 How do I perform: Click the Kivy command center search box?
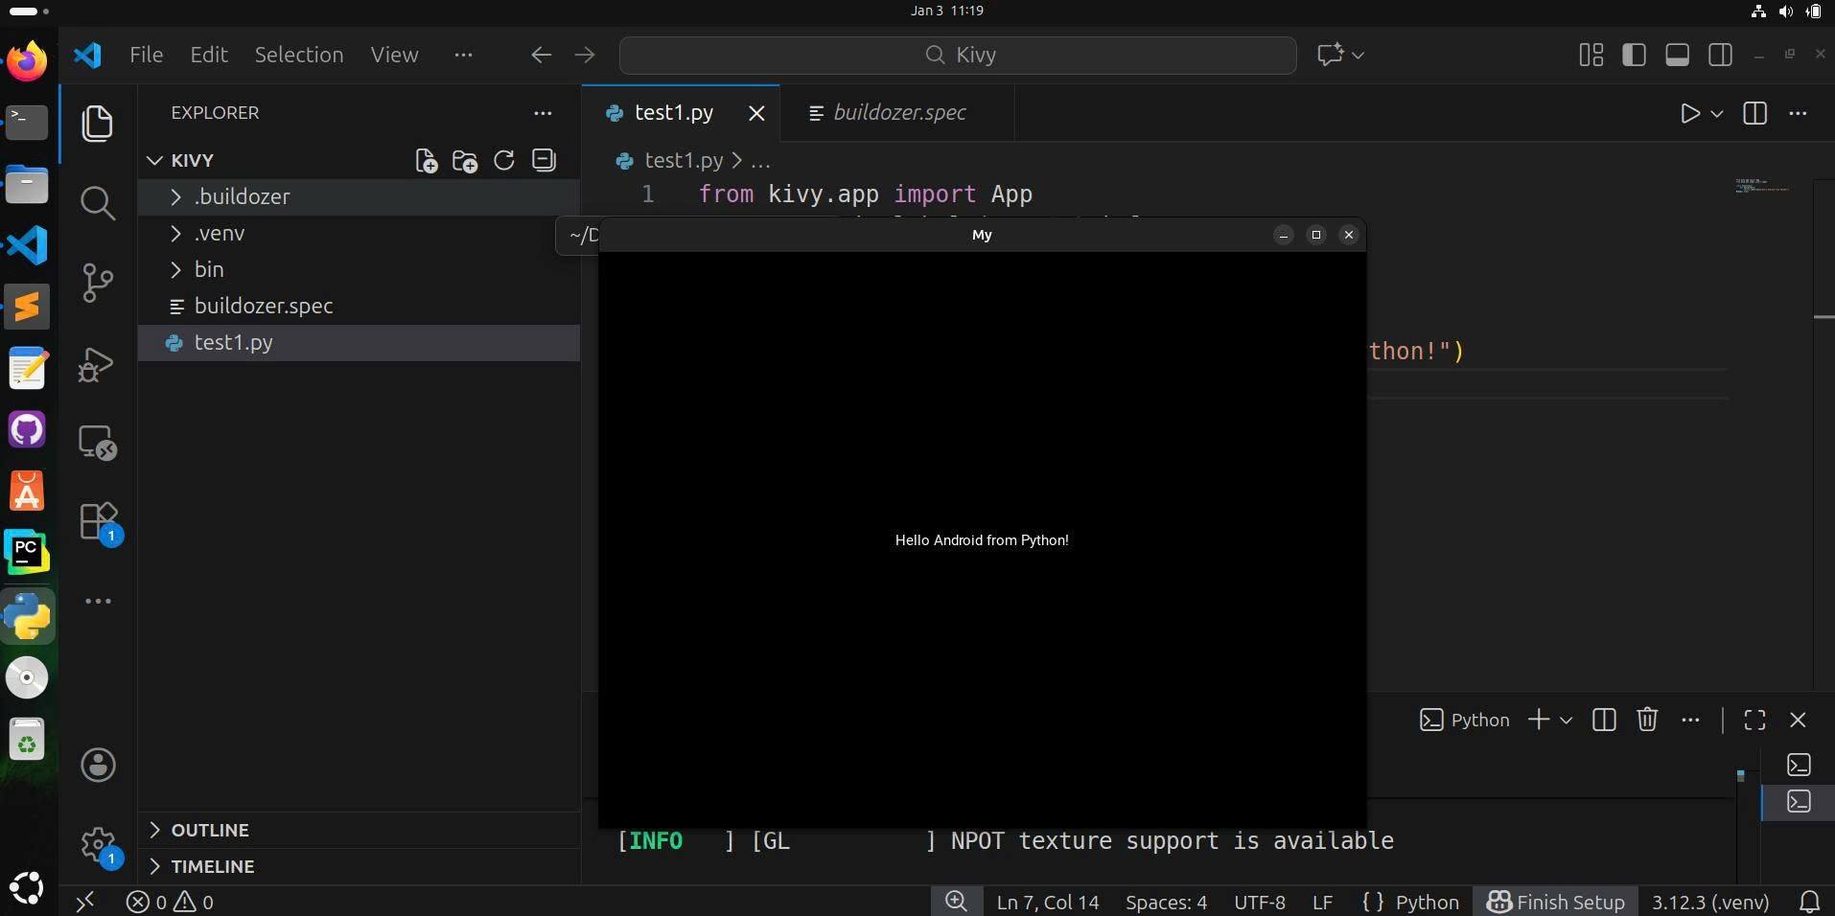(958, 55)
